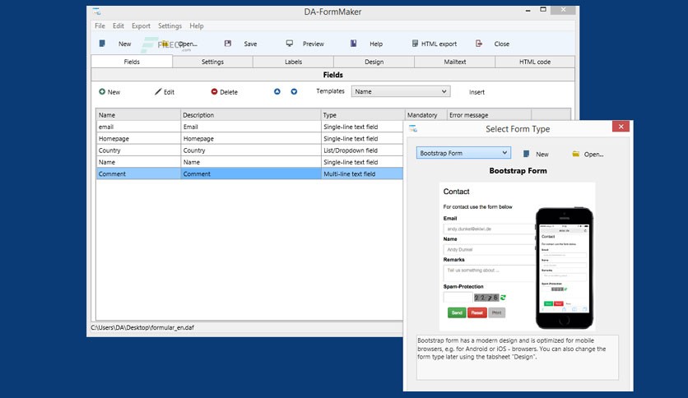This screenshot has height=398, width=688.
Task: Click the Mandatory column header
Action: point(425,115)
